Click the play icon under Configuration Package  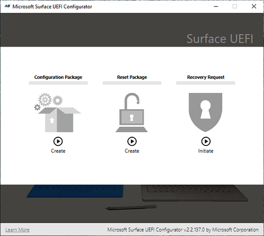point(58,141)
